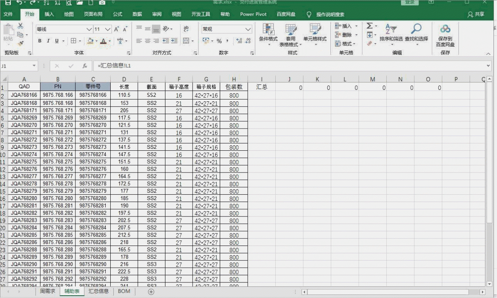This screenshot has width=497, height=298.
Task: Redo the last undone action
Action: (33, 2)
